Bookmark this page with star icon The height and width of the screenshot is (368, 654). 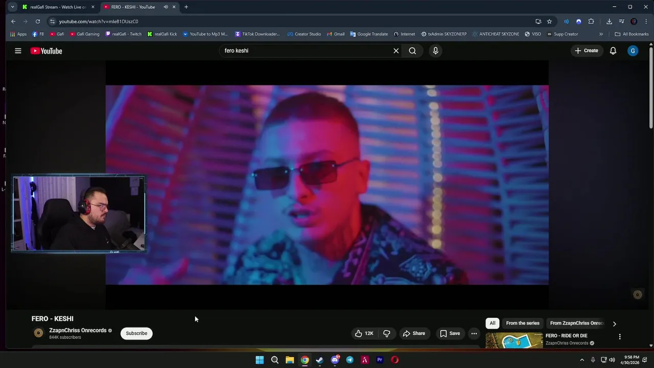pyautogui.click(x=549, y=21)
